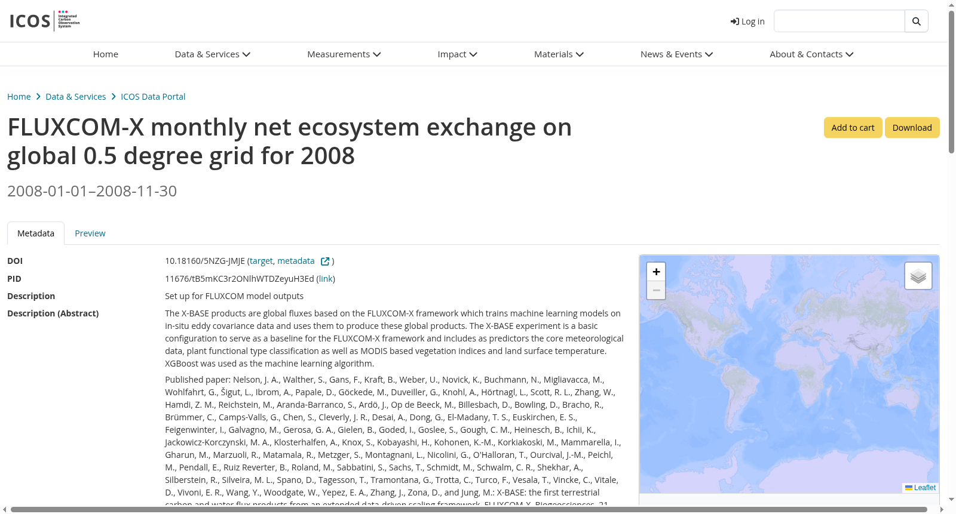Expand the Impact menu
This screenshot has width=956, height=514.
click(x=458, y=54)
